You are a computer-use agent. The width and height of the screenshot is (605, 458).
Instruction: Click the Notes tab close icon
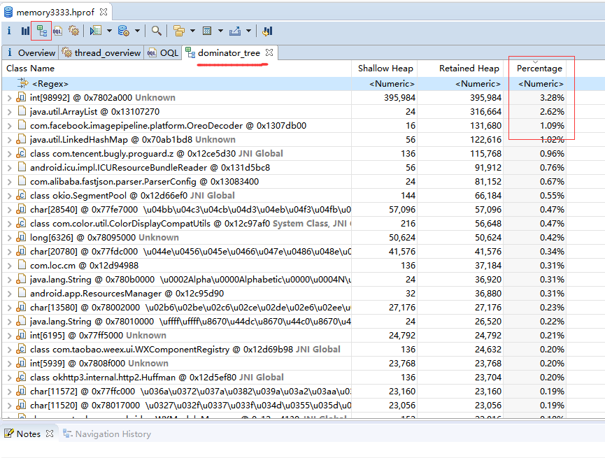coord(49,434)
